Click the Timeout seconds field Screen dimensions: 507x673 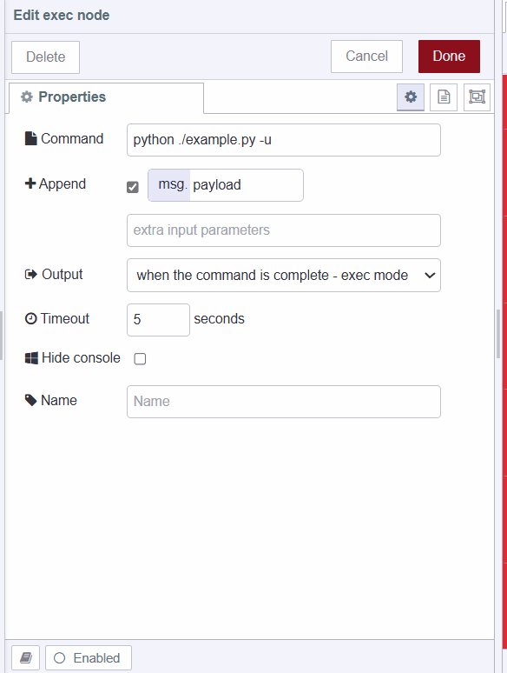tap(158, 320)
